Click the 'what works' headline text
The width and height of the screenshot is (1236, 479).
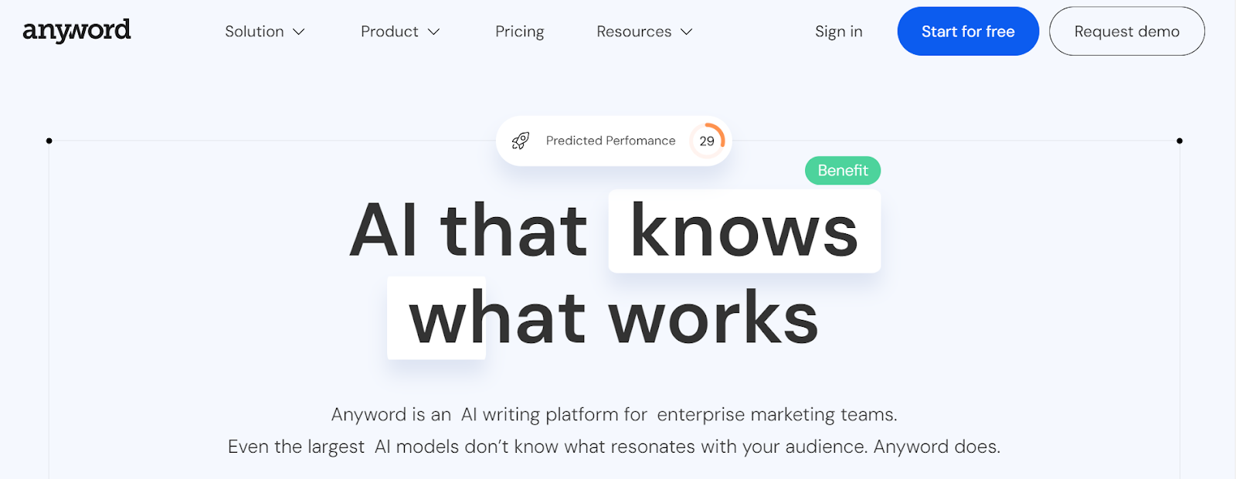pos(613,318)
